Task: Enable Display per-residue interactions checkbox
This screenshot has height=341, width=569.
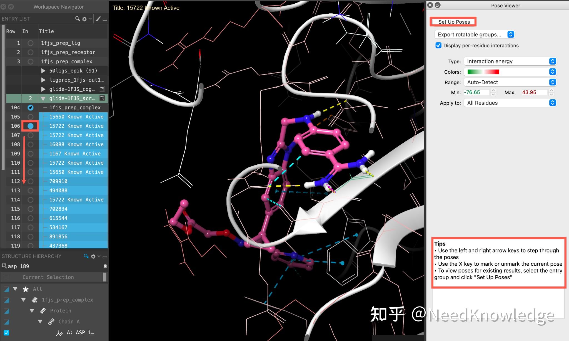Action: coord(438,45)
